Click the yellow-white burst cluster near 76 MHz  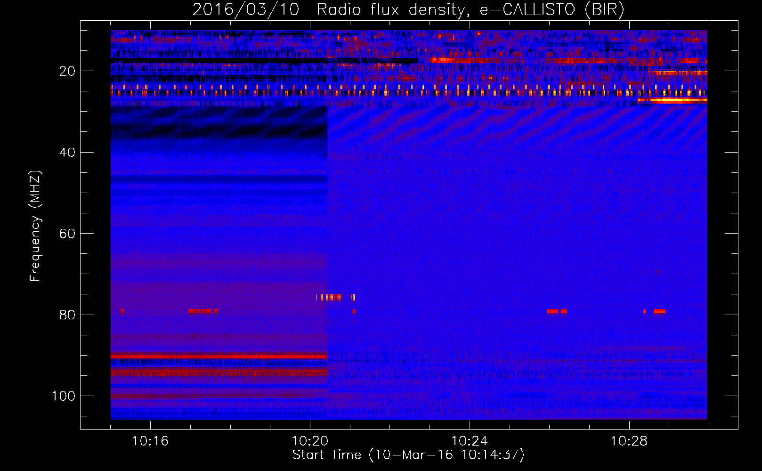point(335,297)
